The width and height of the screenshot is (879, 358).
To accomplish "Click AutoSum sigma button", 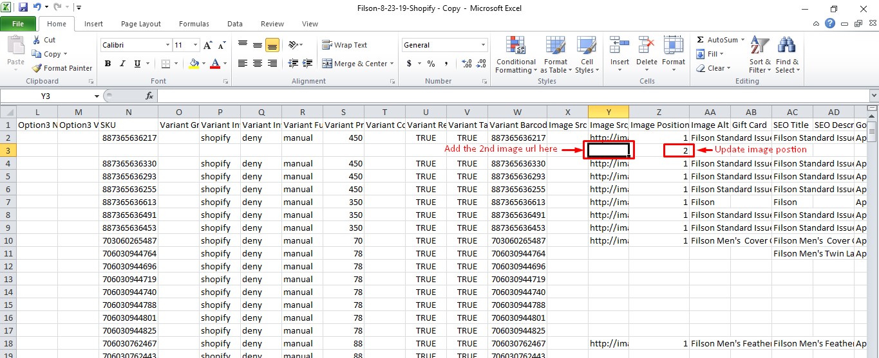I will (x=717, y=40).
